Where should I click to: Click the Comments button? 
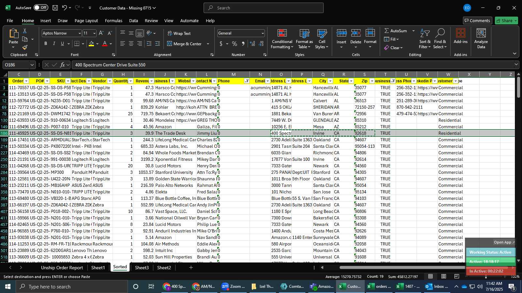(477, 21)
